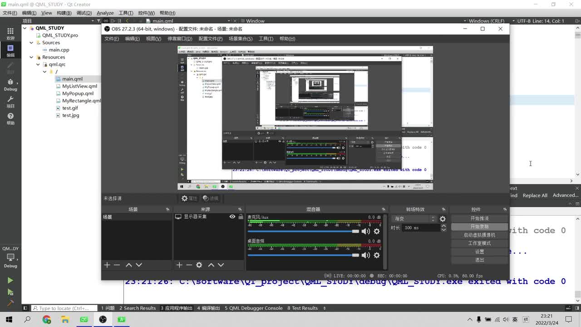Viewport: 581px width, 327px height.
Task: Remove the scene with minus in 场景 panel
Action: (117, 265)
